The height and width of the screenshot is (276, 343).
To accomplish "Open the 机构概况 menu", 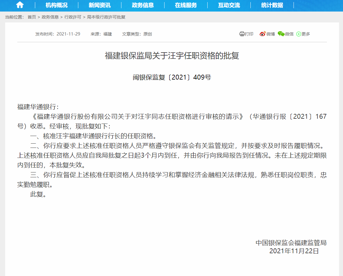I will point(56,5).
